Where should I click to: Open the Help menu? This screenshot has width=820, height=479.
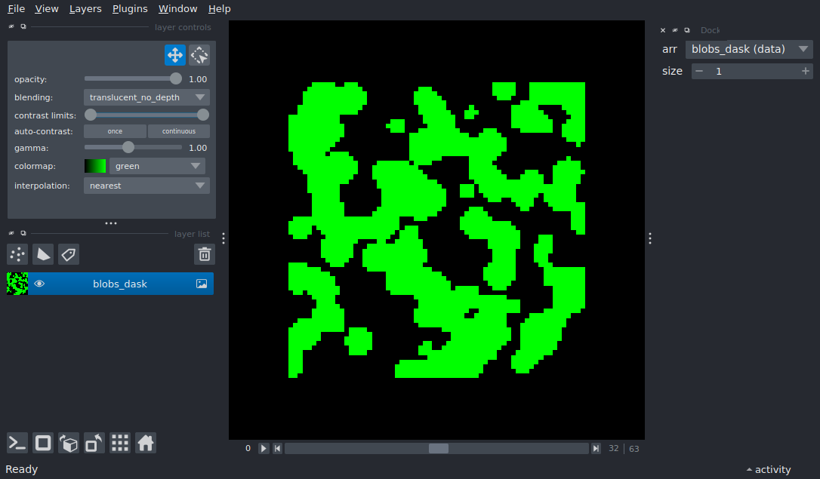pyautogui.click(x=219, y=9)
